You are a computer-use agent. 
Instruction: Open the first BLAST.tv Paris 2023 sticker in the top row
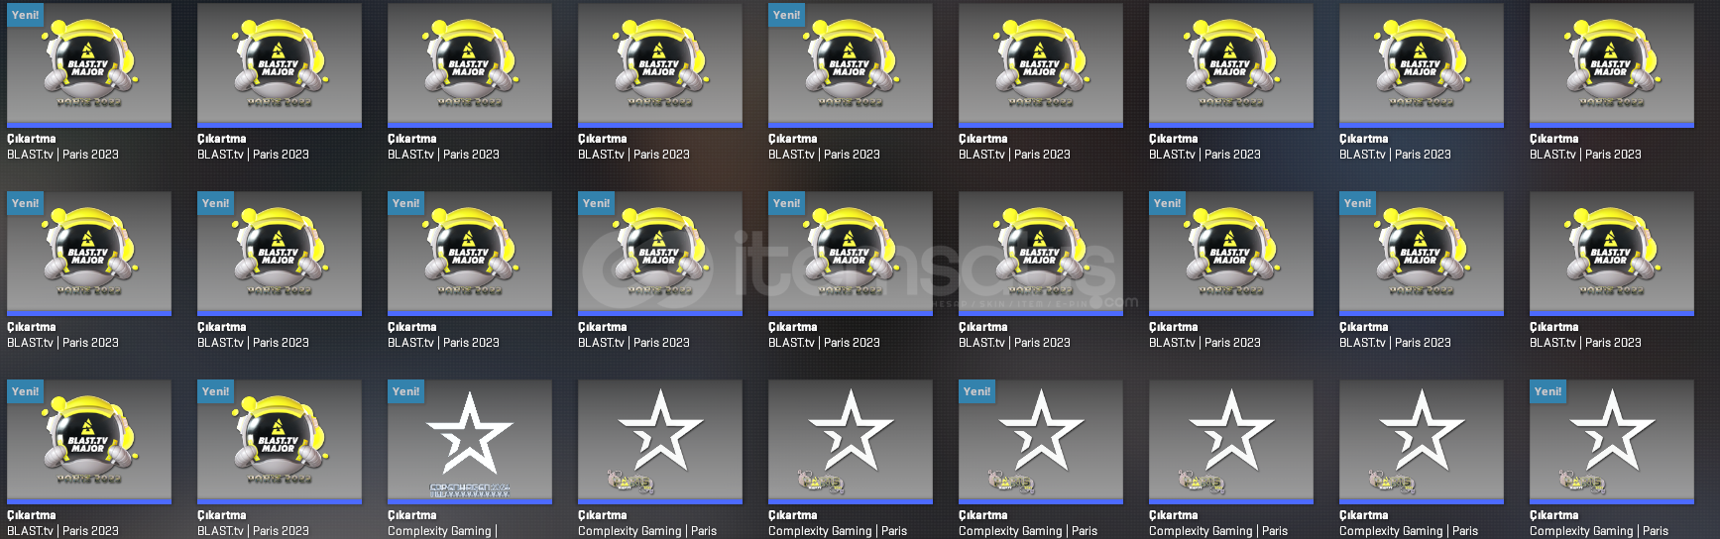[x=88, y=65]
